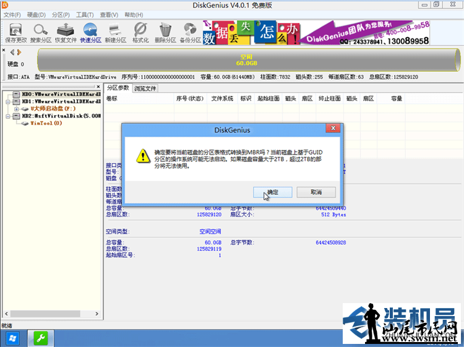Confirm conversion with 确定 button
This screenshot has width=464, height=347.
(273, 192)
